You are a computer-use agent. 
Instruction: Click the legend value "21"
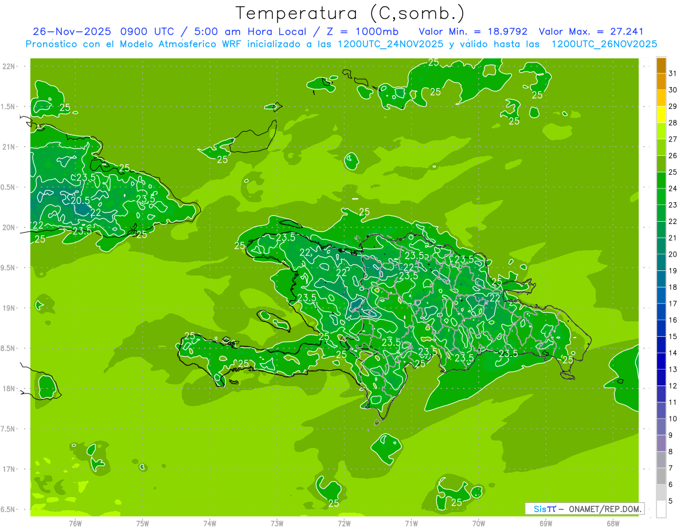673,238
